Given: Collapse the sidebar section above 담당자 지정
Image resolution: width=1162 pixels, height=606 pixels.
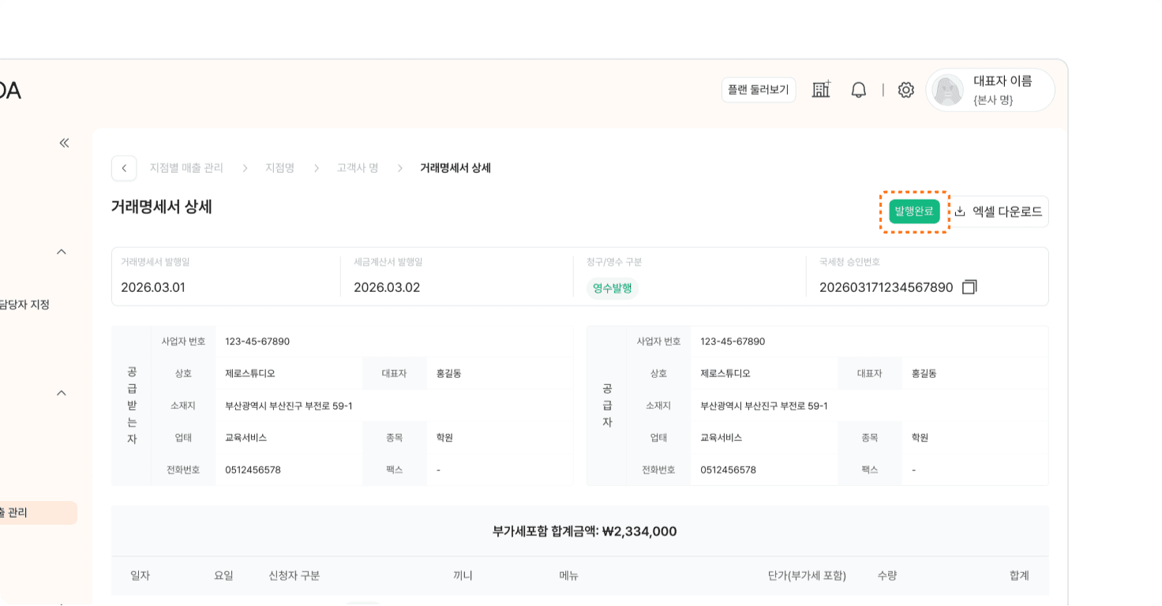Looking at the screenshot, I should coord(62,252).
